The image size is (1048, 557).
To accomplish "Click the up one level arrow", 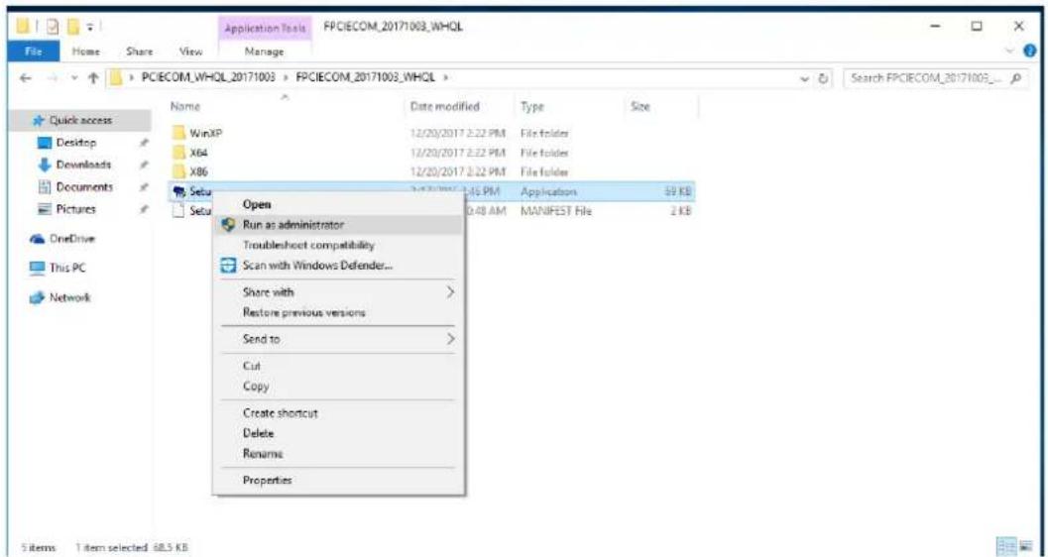I will [x=91, y=79].
